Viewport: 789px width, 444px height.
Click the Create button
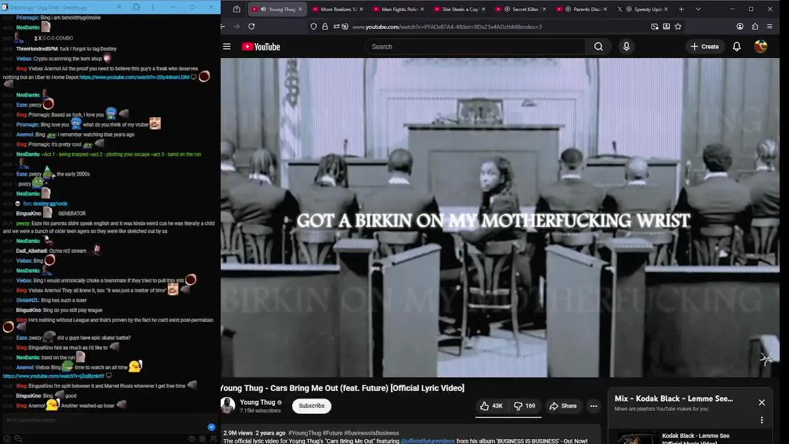click(705, 47)
